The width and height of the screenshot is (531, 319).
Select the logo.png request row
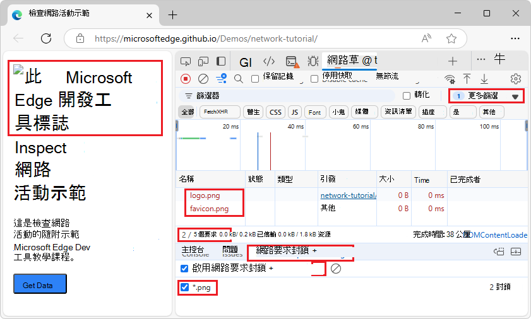(x=352, y=195)
